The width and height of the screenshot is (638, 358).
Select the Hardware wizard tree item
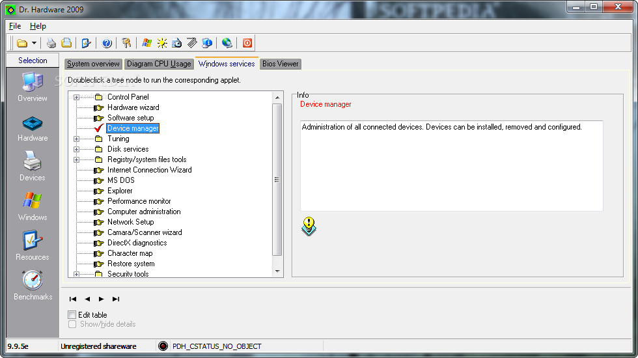point(133,107)
